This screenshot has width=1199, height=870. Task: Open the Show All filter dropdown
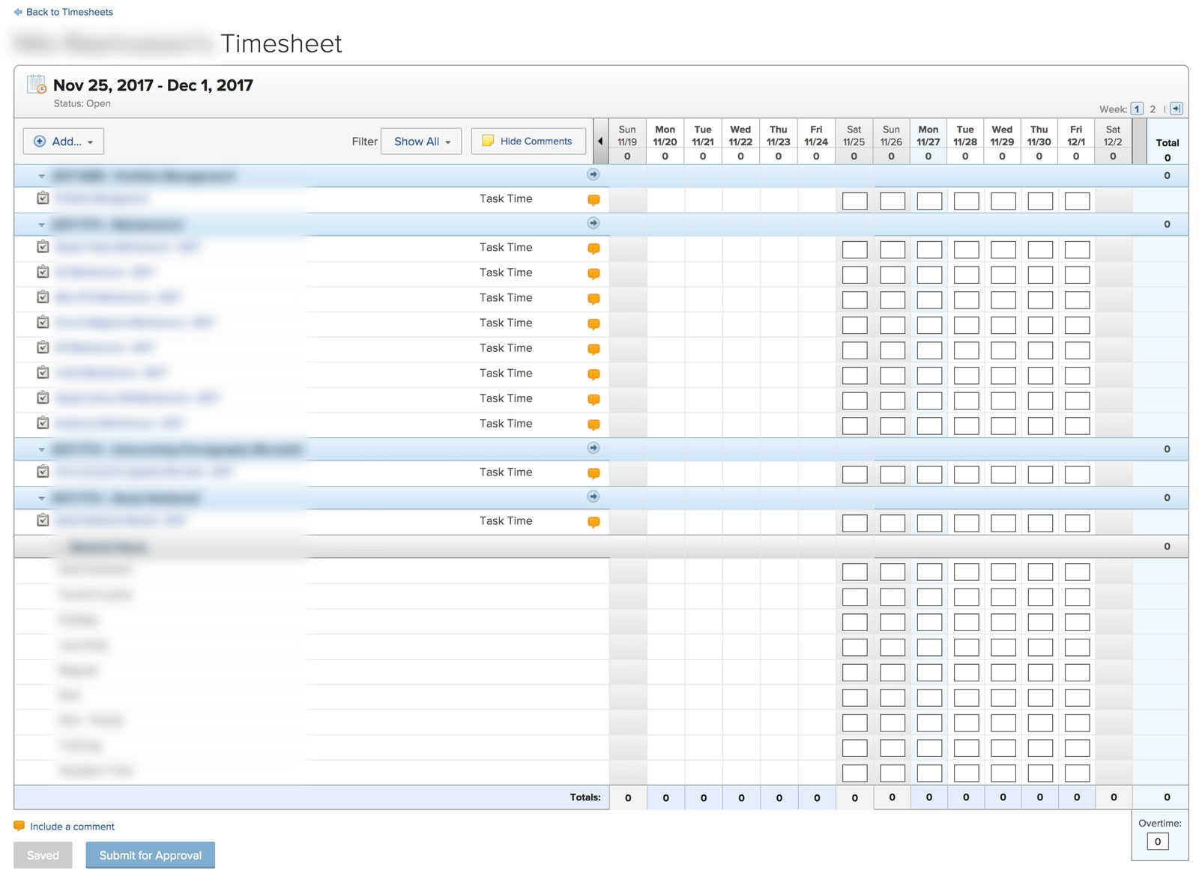click(420, 141)
